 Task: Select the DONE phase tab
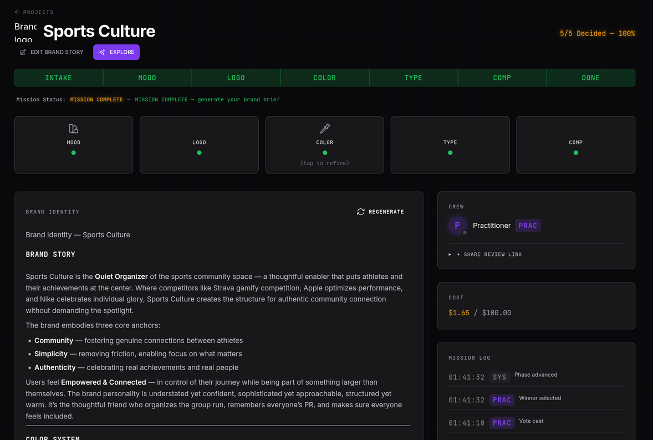(x=590, y=78)
